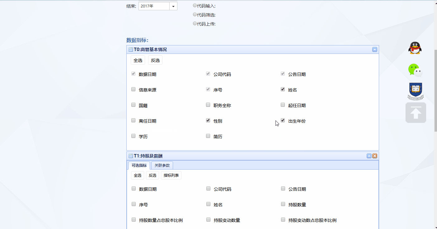Remove the T1 持股及薪酬 panel

point(375,156)
